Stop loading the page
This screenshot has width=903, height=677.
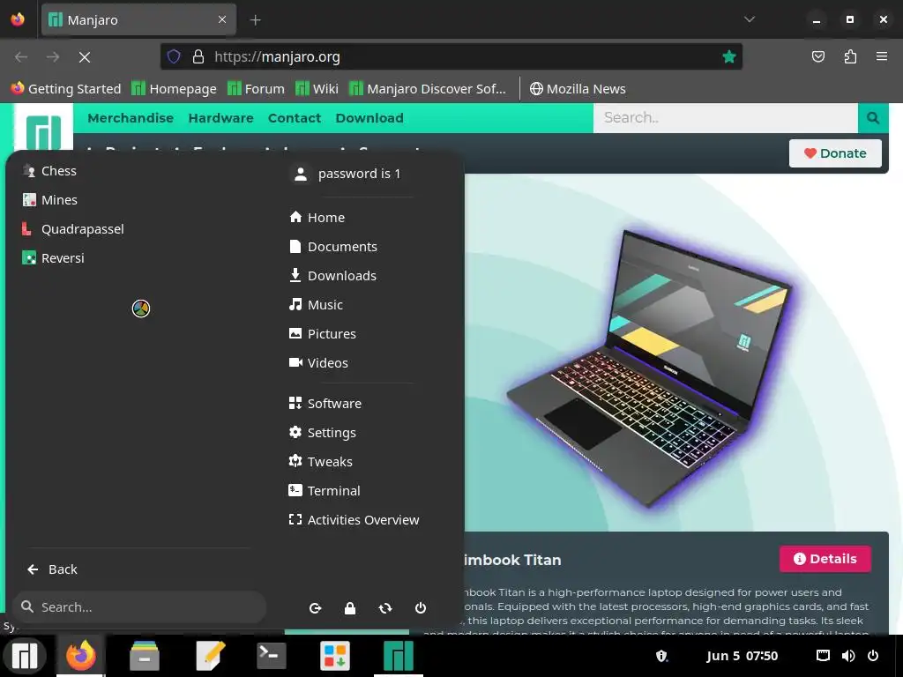(x=85, y=57)
